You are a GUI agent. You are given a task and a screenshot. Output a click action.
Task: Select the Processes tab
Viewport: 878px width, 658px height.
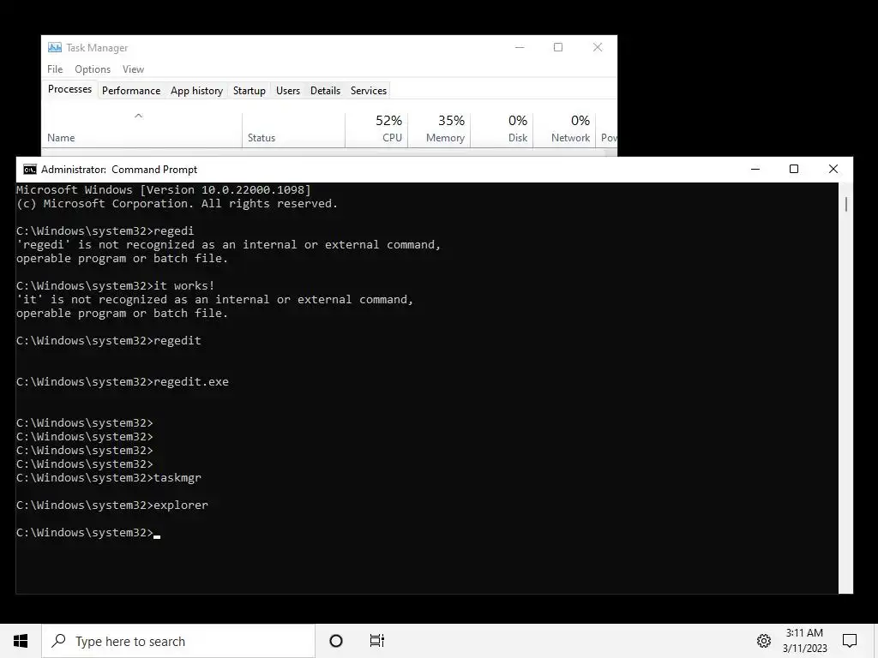(x=69, y=89)
